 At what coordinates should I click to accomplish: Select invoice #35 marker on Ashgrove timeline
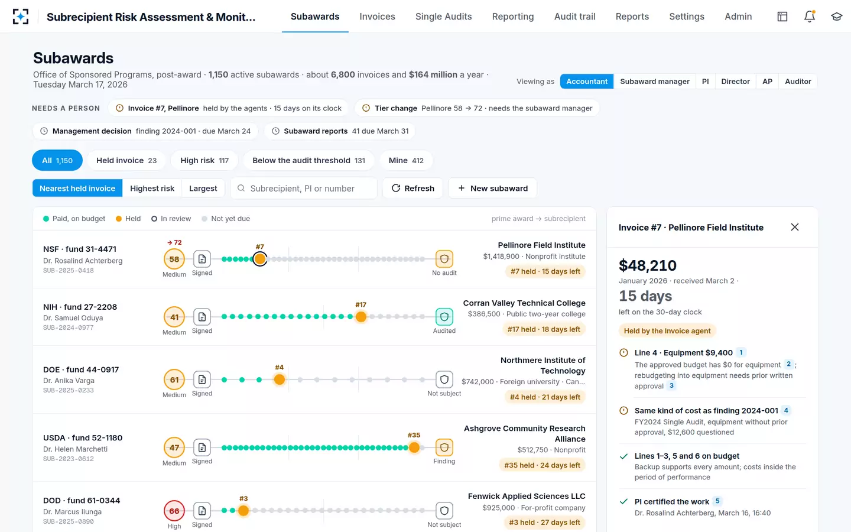414,447
